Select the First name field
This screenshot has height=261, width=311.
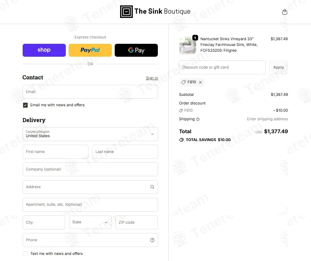click(55, 152)
